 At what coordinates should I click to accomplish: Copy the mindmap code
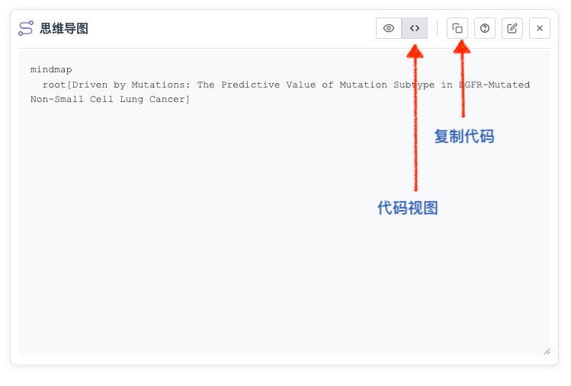(457, 28)
